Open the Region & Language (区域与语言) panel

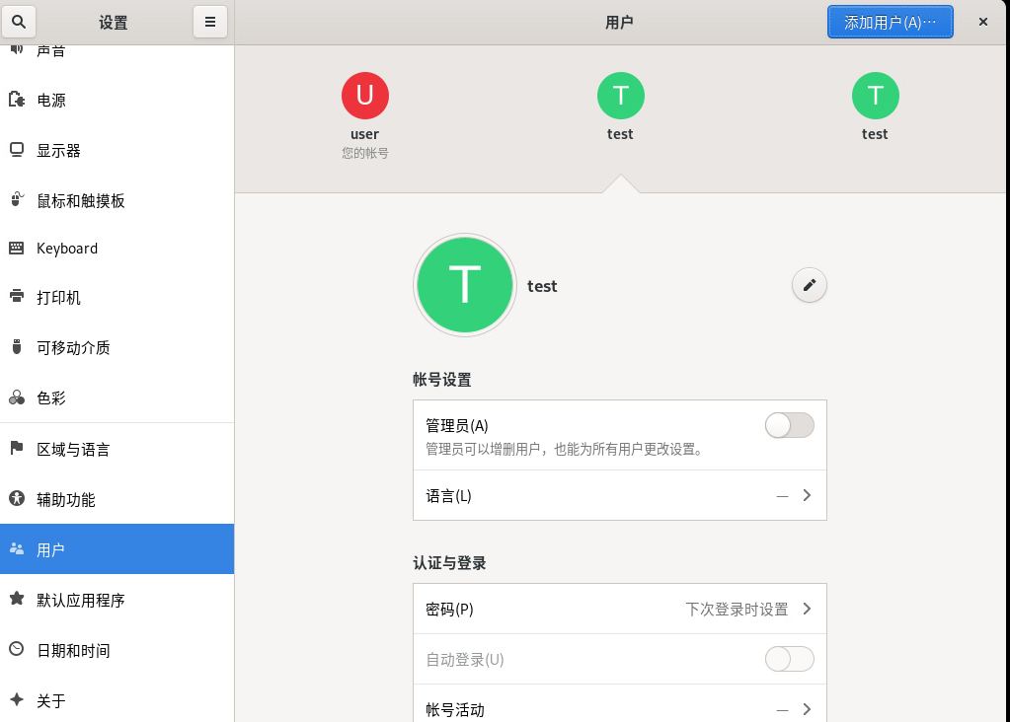click(x=73, y=449)
